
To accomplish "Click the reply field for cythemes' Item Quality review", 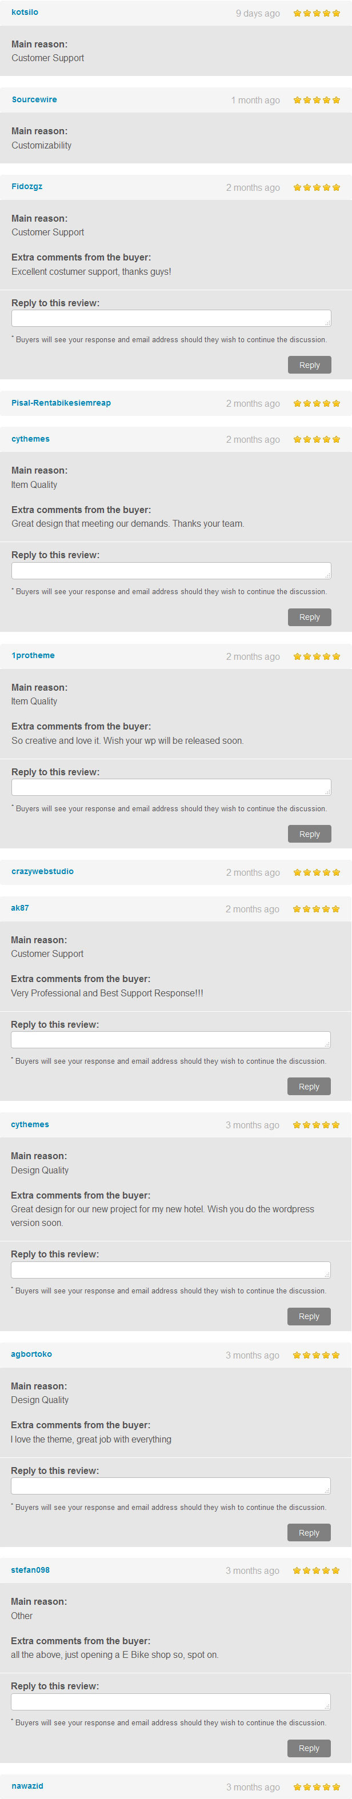I will tap(170, 571).
